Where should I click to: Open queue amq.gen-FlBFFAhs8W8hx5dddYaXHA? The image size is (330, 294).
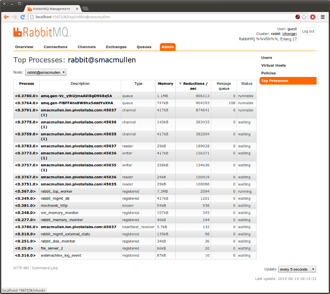pyautogui.click(x=77, y=103)
